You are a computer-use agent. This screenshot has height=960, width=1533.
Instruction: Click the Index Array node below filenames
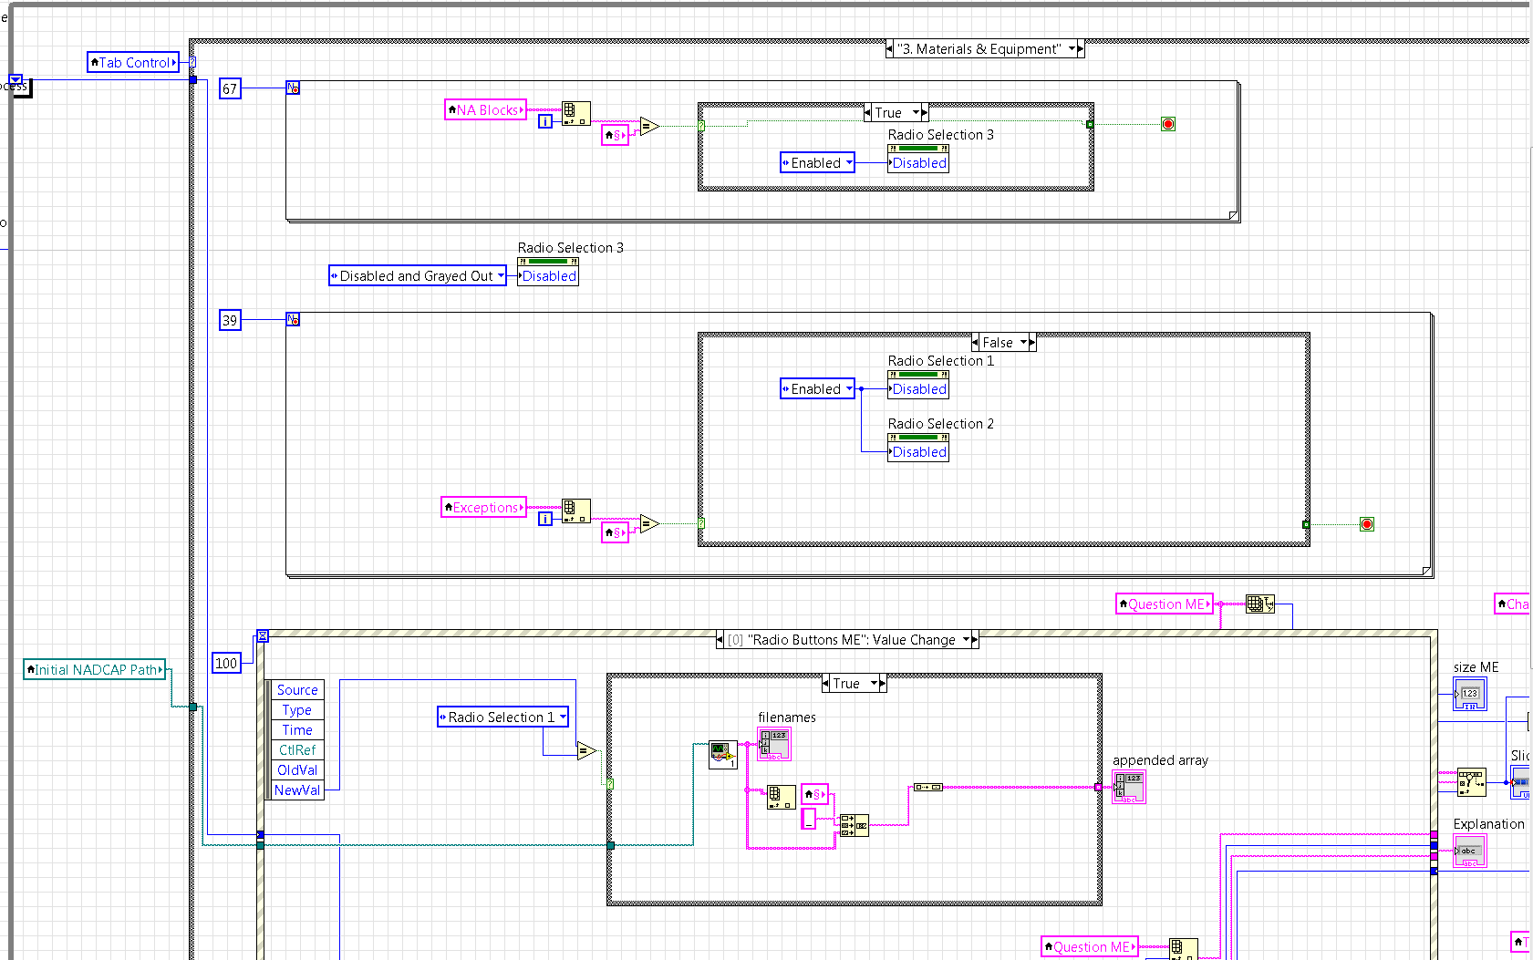[781, 797]
